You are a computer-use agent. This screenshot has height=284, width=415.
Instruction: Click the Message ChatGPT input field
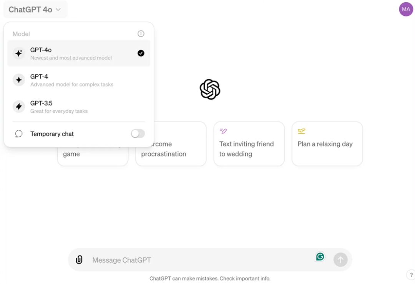[200, 260]
